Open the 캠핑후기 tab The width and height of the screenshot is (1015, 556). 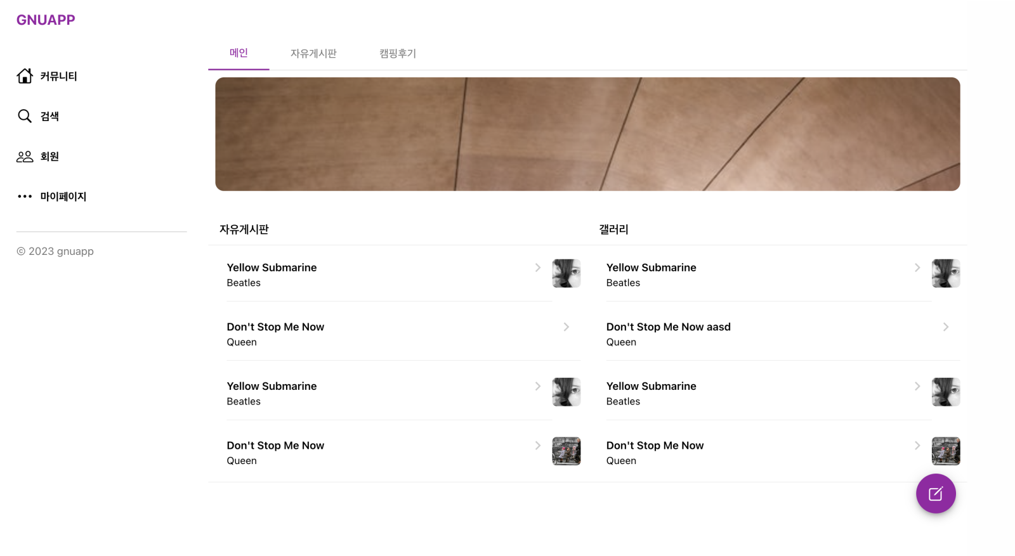pyautogui.click(x=396, y=53)
